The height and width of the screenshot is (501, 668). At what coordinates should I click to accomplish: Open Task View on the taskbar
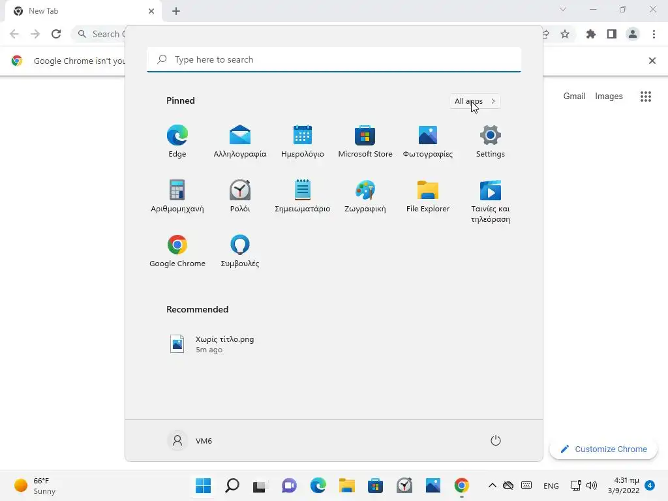click(260, 485)
